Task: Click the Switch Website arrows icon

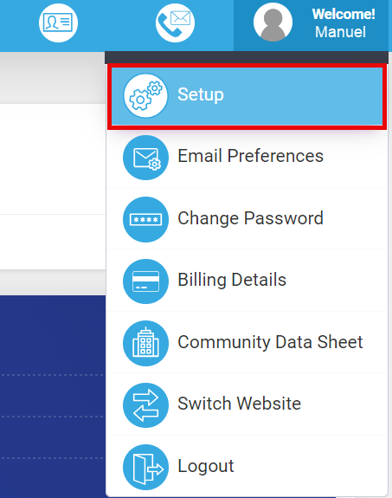Action: point(145,405)
